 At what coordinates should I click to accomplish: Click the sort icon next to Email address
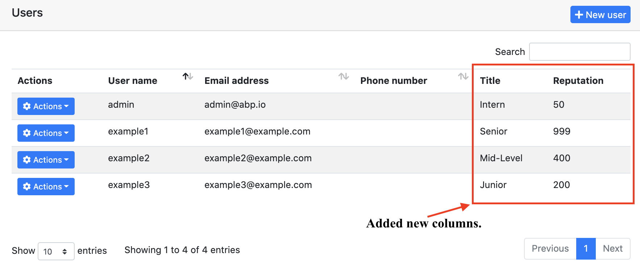click(x=344, y=77)
